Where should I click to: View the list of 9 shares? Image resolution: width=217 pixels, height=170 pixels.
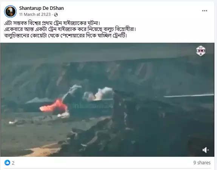(x=202, y=162)
